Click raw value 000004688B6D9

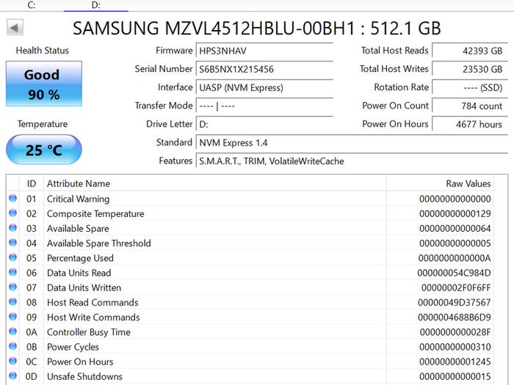(x=455, y=318)
